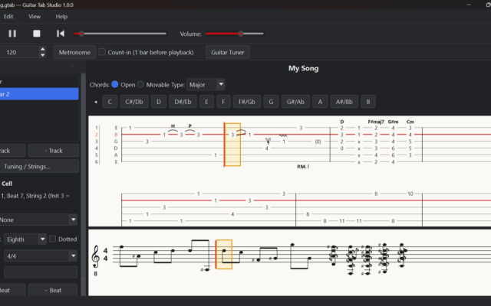This screenshot has height=306, width=491.
Task: Insert the D#/Eb chord
Action: pos(183,102)
